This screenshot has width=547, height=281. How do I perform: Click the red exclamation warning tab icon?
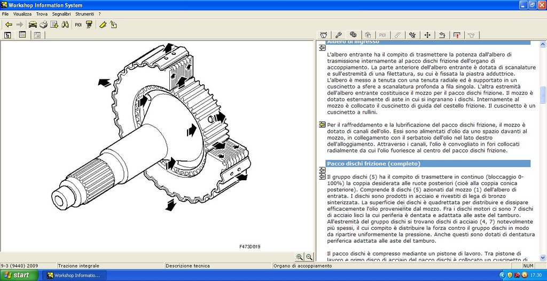[457, 35]
